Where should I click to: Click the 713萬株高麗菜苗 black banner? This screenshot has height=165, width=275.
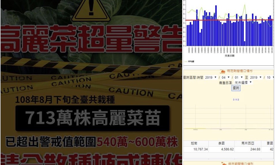click(x=92, y=118)
